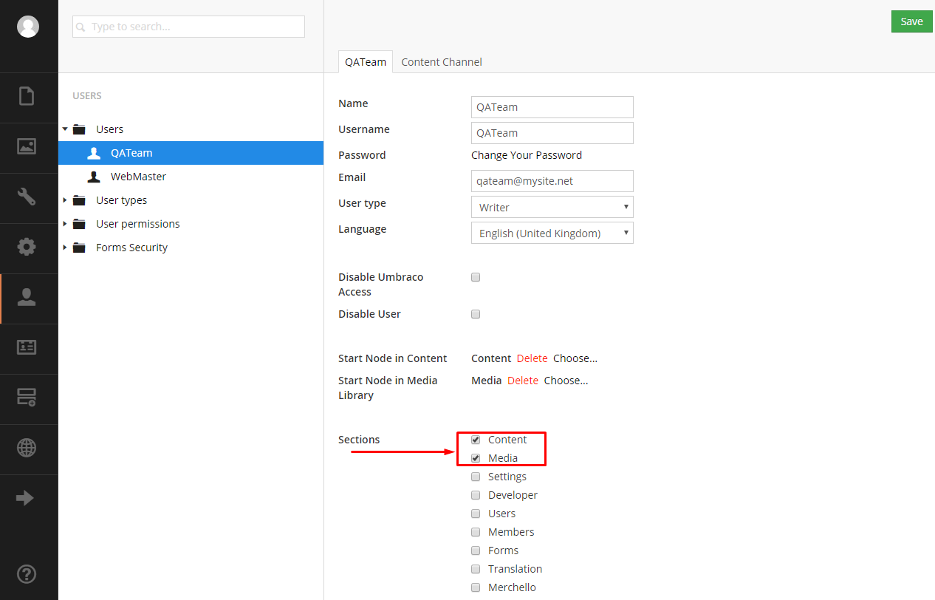
Task: Check the Settings section checkbox
Action: point(476,477)
